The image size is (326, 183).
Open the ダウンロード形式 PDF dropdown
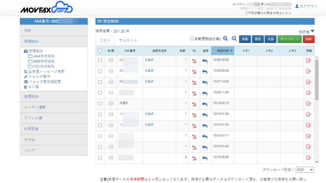pyautogui.click(x=305, y=170)
